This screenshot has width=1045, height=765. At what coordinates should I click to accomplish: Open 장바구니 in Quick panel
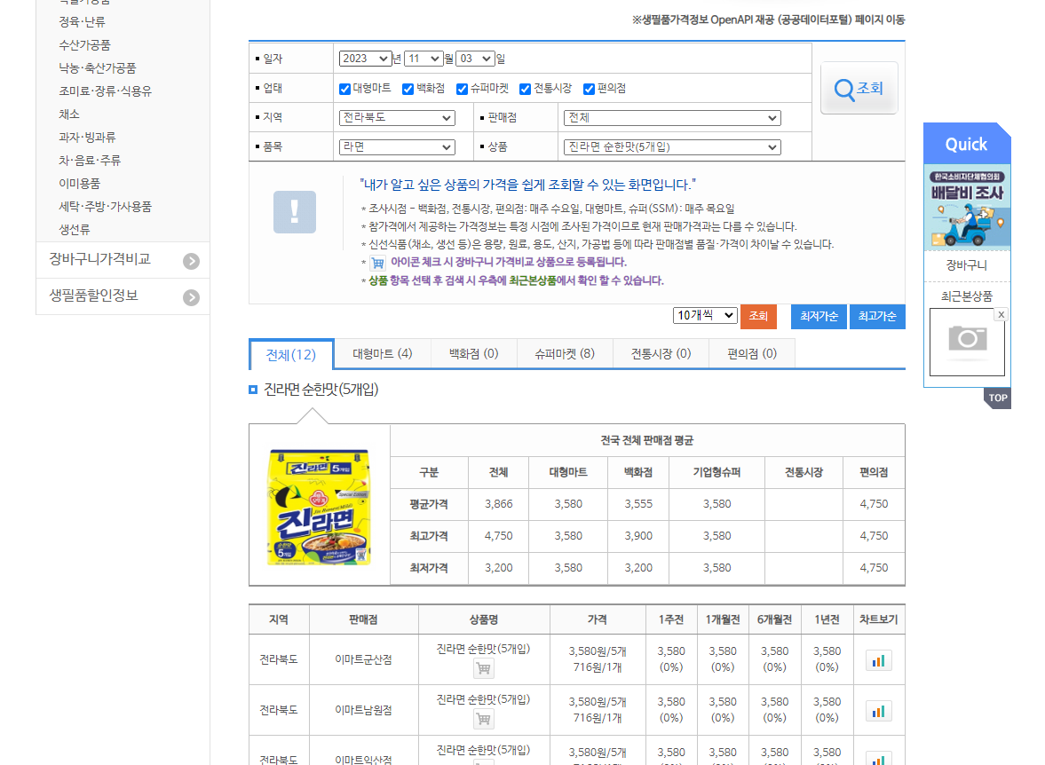point(966,265)
